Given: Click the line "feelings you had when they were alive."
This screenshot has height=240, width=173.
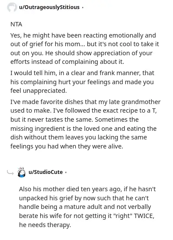Looking at the screenshot, I should pyautogui.click(x=67, y=146).
